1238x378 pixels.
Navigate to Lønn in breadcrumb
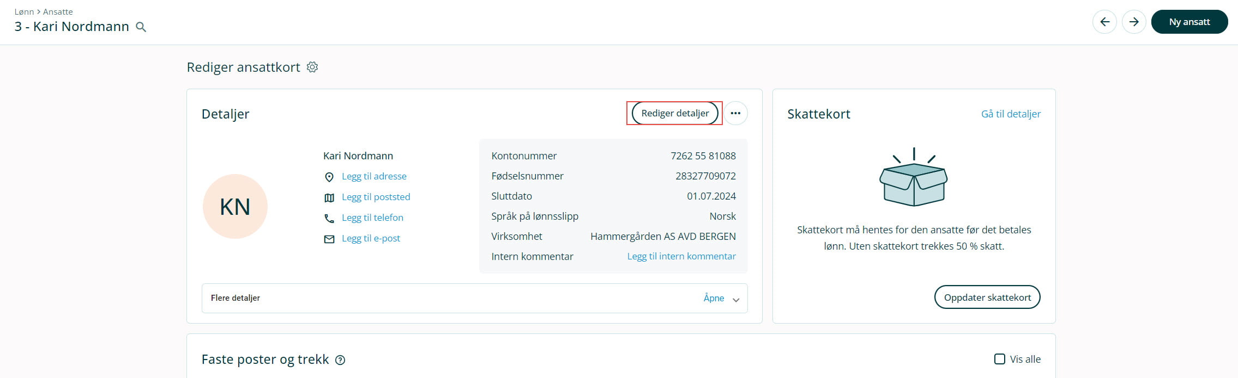tap(24, 11)
